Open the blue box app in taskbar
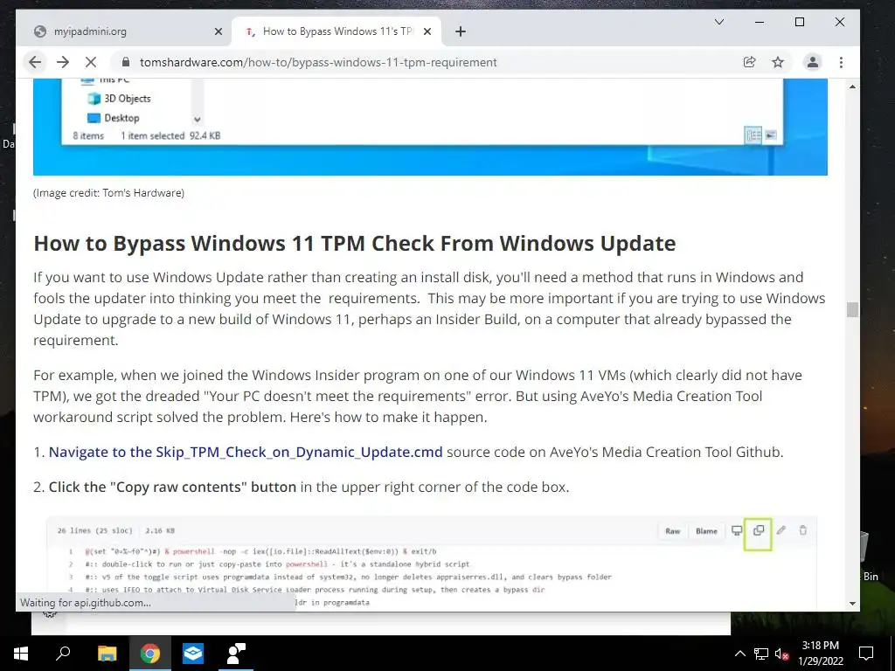895x671 pixels. [193, 654]
